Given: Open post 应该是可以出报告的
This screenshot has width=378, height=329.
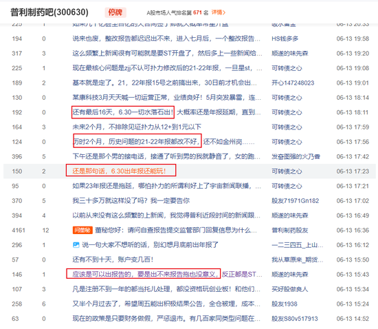Looking at the screenshot, I should pos(167,275).
